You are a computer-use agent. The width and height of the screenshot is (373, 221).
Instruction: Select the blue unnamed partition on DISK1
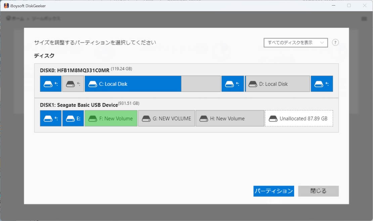[51, 118]
